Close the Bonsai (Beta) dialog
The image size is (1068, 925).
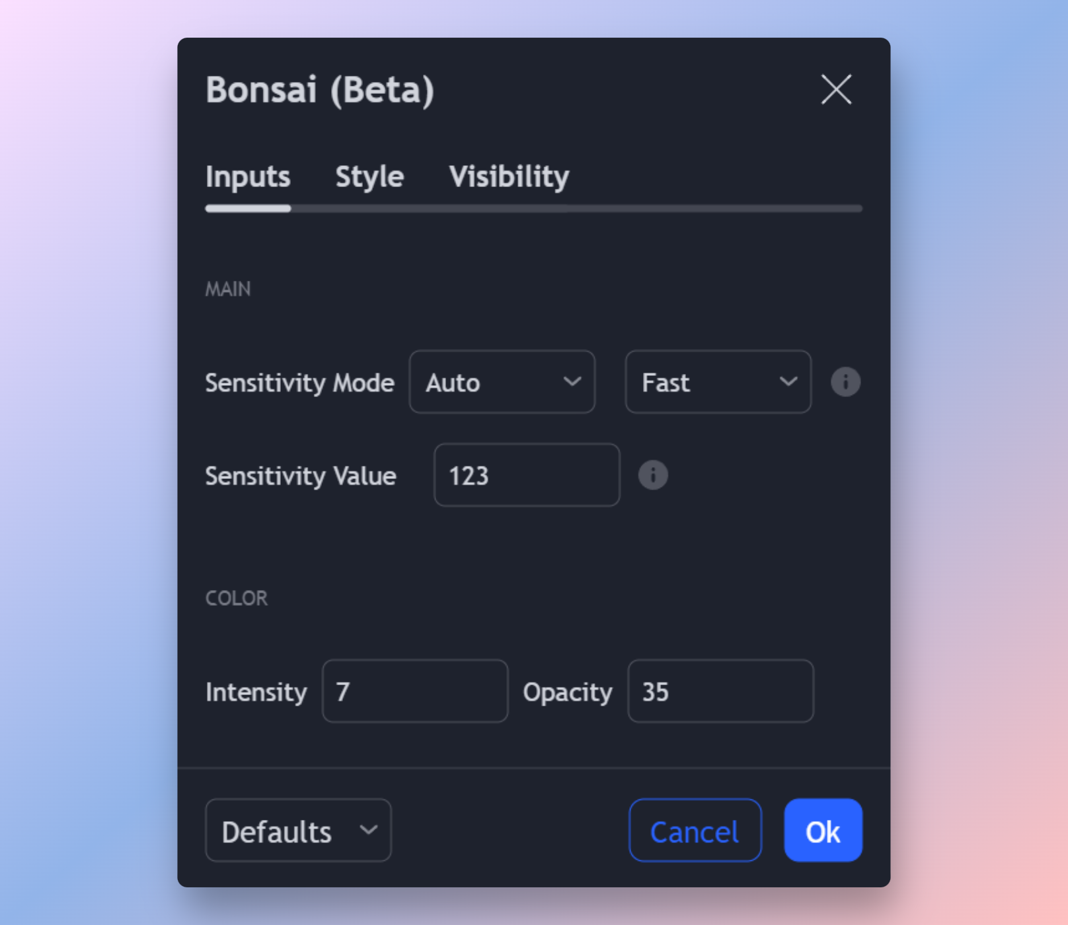click(x=836, y=89)
